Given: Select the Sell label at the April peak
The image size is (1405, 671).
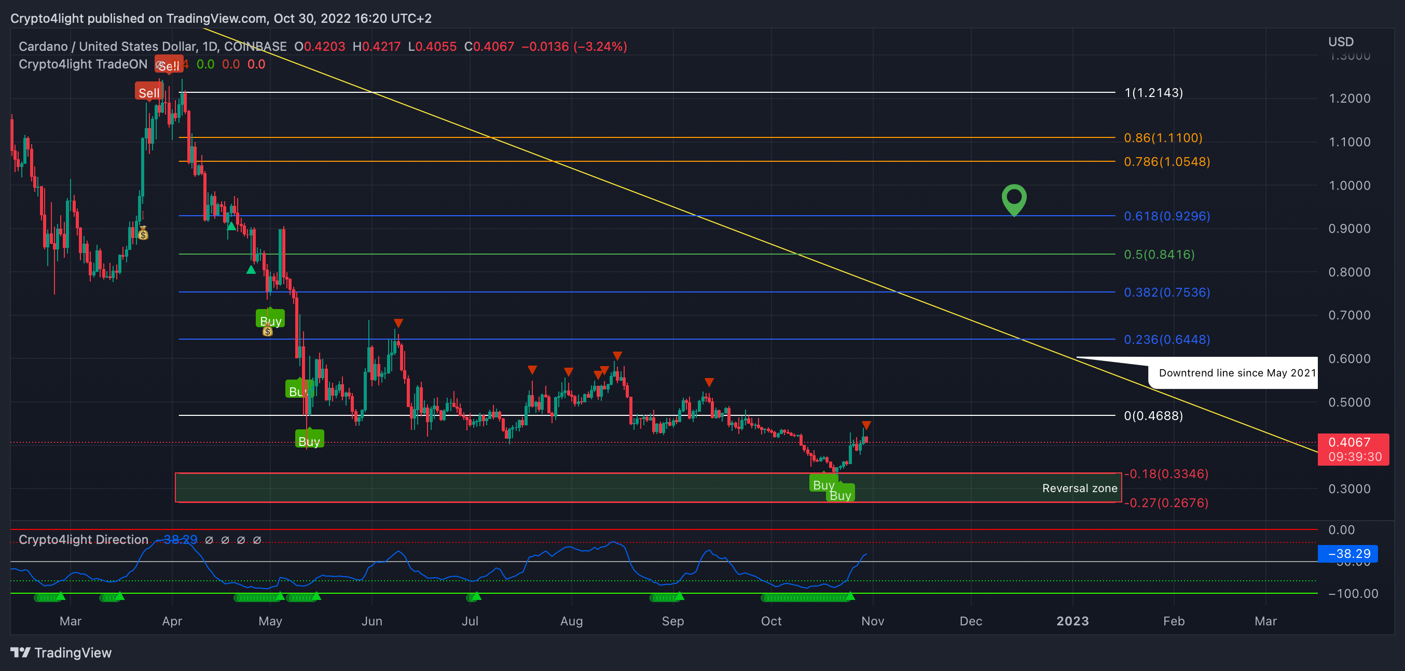Looking at the screenshot, I should pyautogui.click(x=149, y=92).
